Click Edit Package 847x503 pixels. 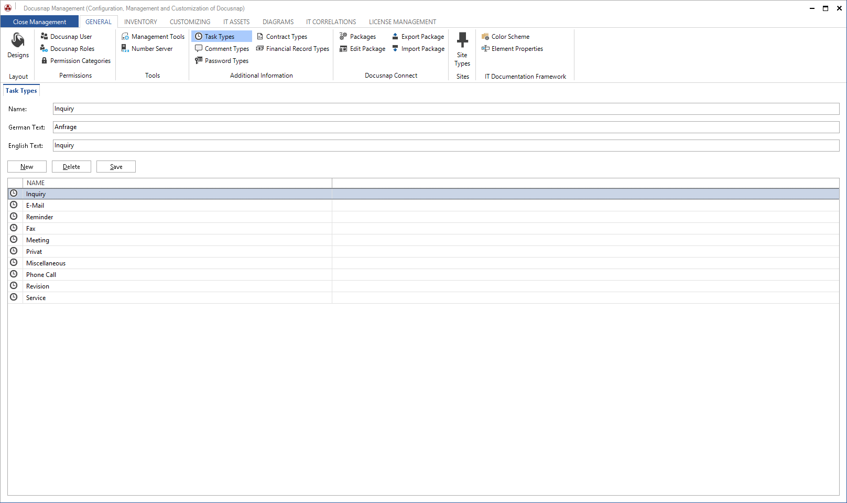click(x=363, y=49)
